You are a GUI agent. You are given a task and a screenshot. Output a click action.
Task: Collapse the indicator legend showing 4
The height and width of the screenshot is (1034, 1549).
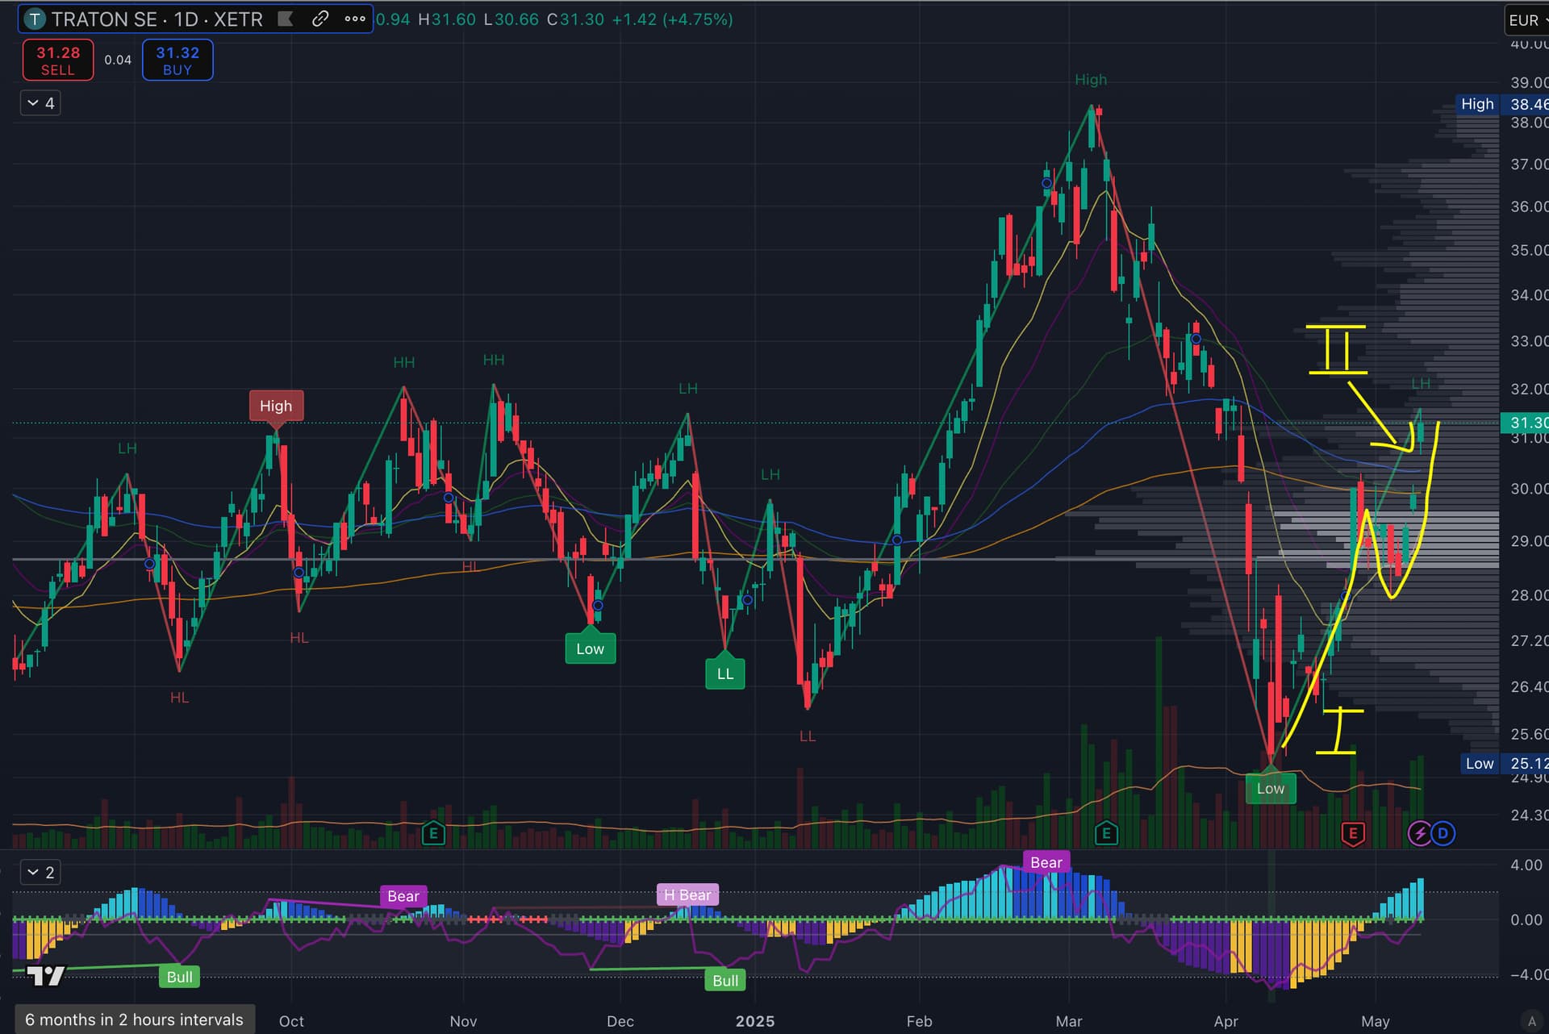[40, 103]
